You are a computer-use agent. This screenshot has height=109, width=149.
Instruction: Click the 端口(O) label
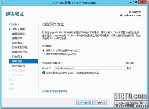point(130,63)
